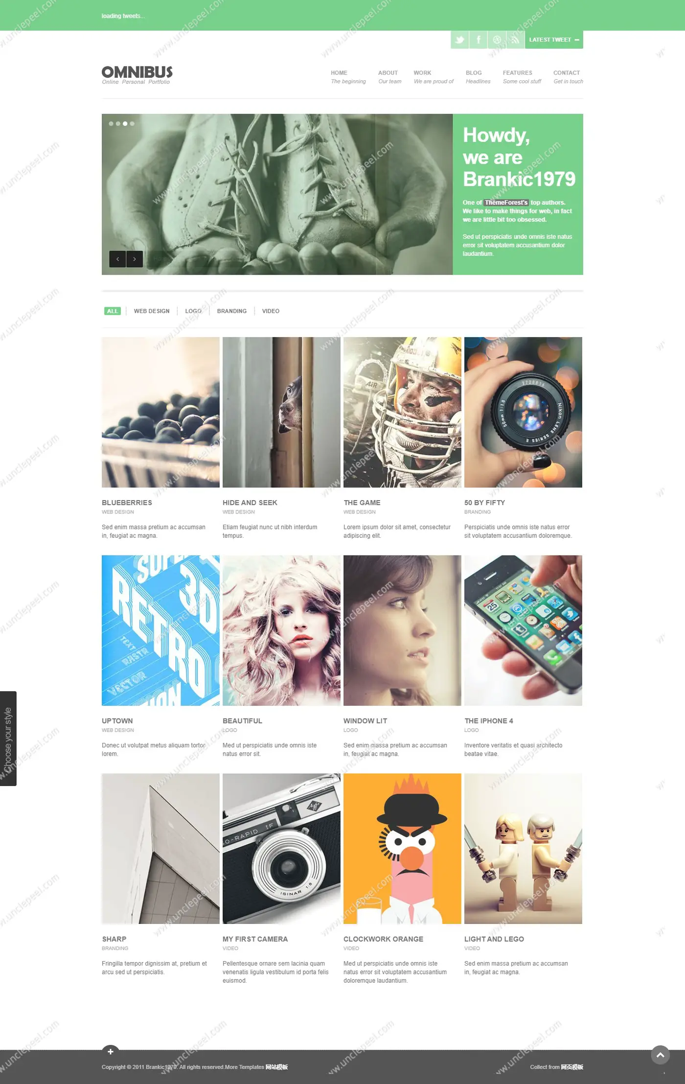Open the Contact menu item
Screen dimensions: 685x1084
pyautogui.click(x=568, y=77)
